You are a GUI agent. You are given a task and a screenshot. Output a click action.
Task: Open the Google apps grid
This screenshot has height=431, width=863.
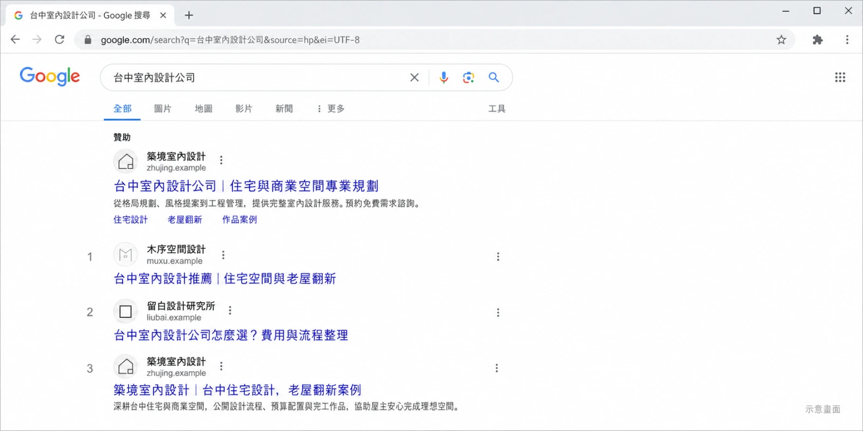(840, 78)
